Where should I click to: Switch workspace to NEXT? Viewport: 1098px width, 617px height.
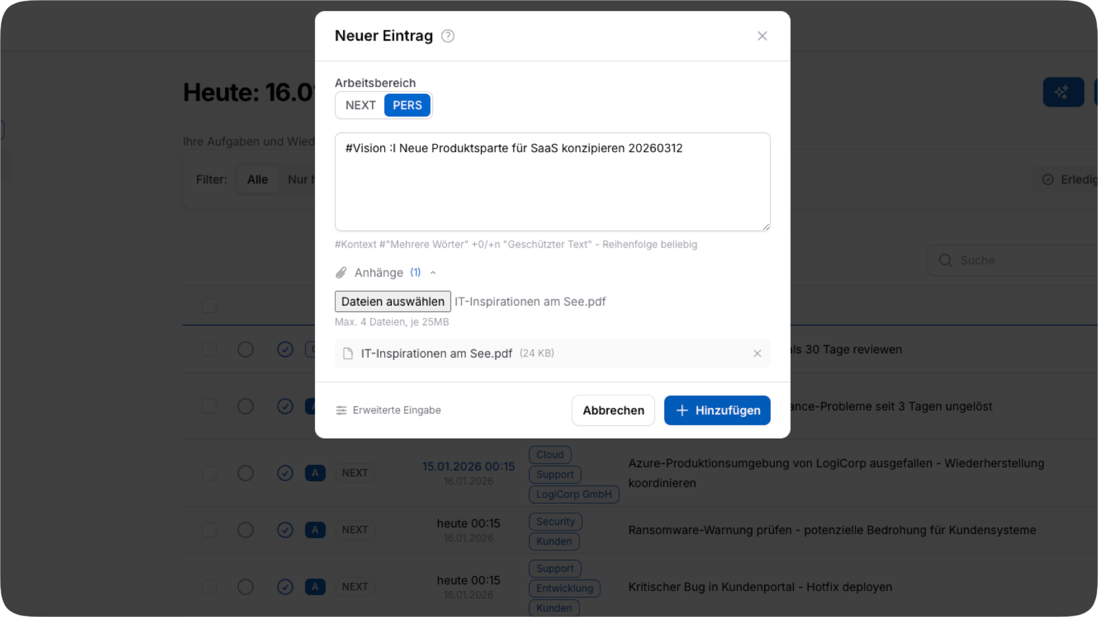360,105
